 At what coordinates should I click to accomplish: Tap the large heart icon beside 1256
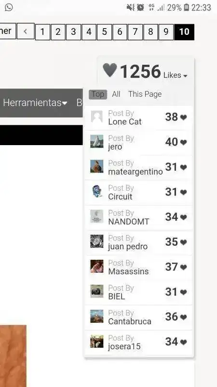(110, 70)
